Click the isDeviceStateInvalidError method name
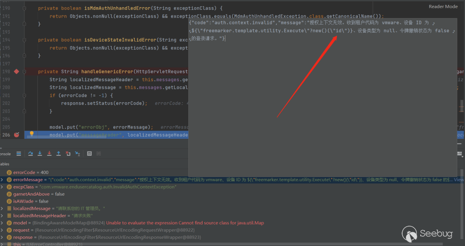The image size is (465, 246). pos(120,40)
